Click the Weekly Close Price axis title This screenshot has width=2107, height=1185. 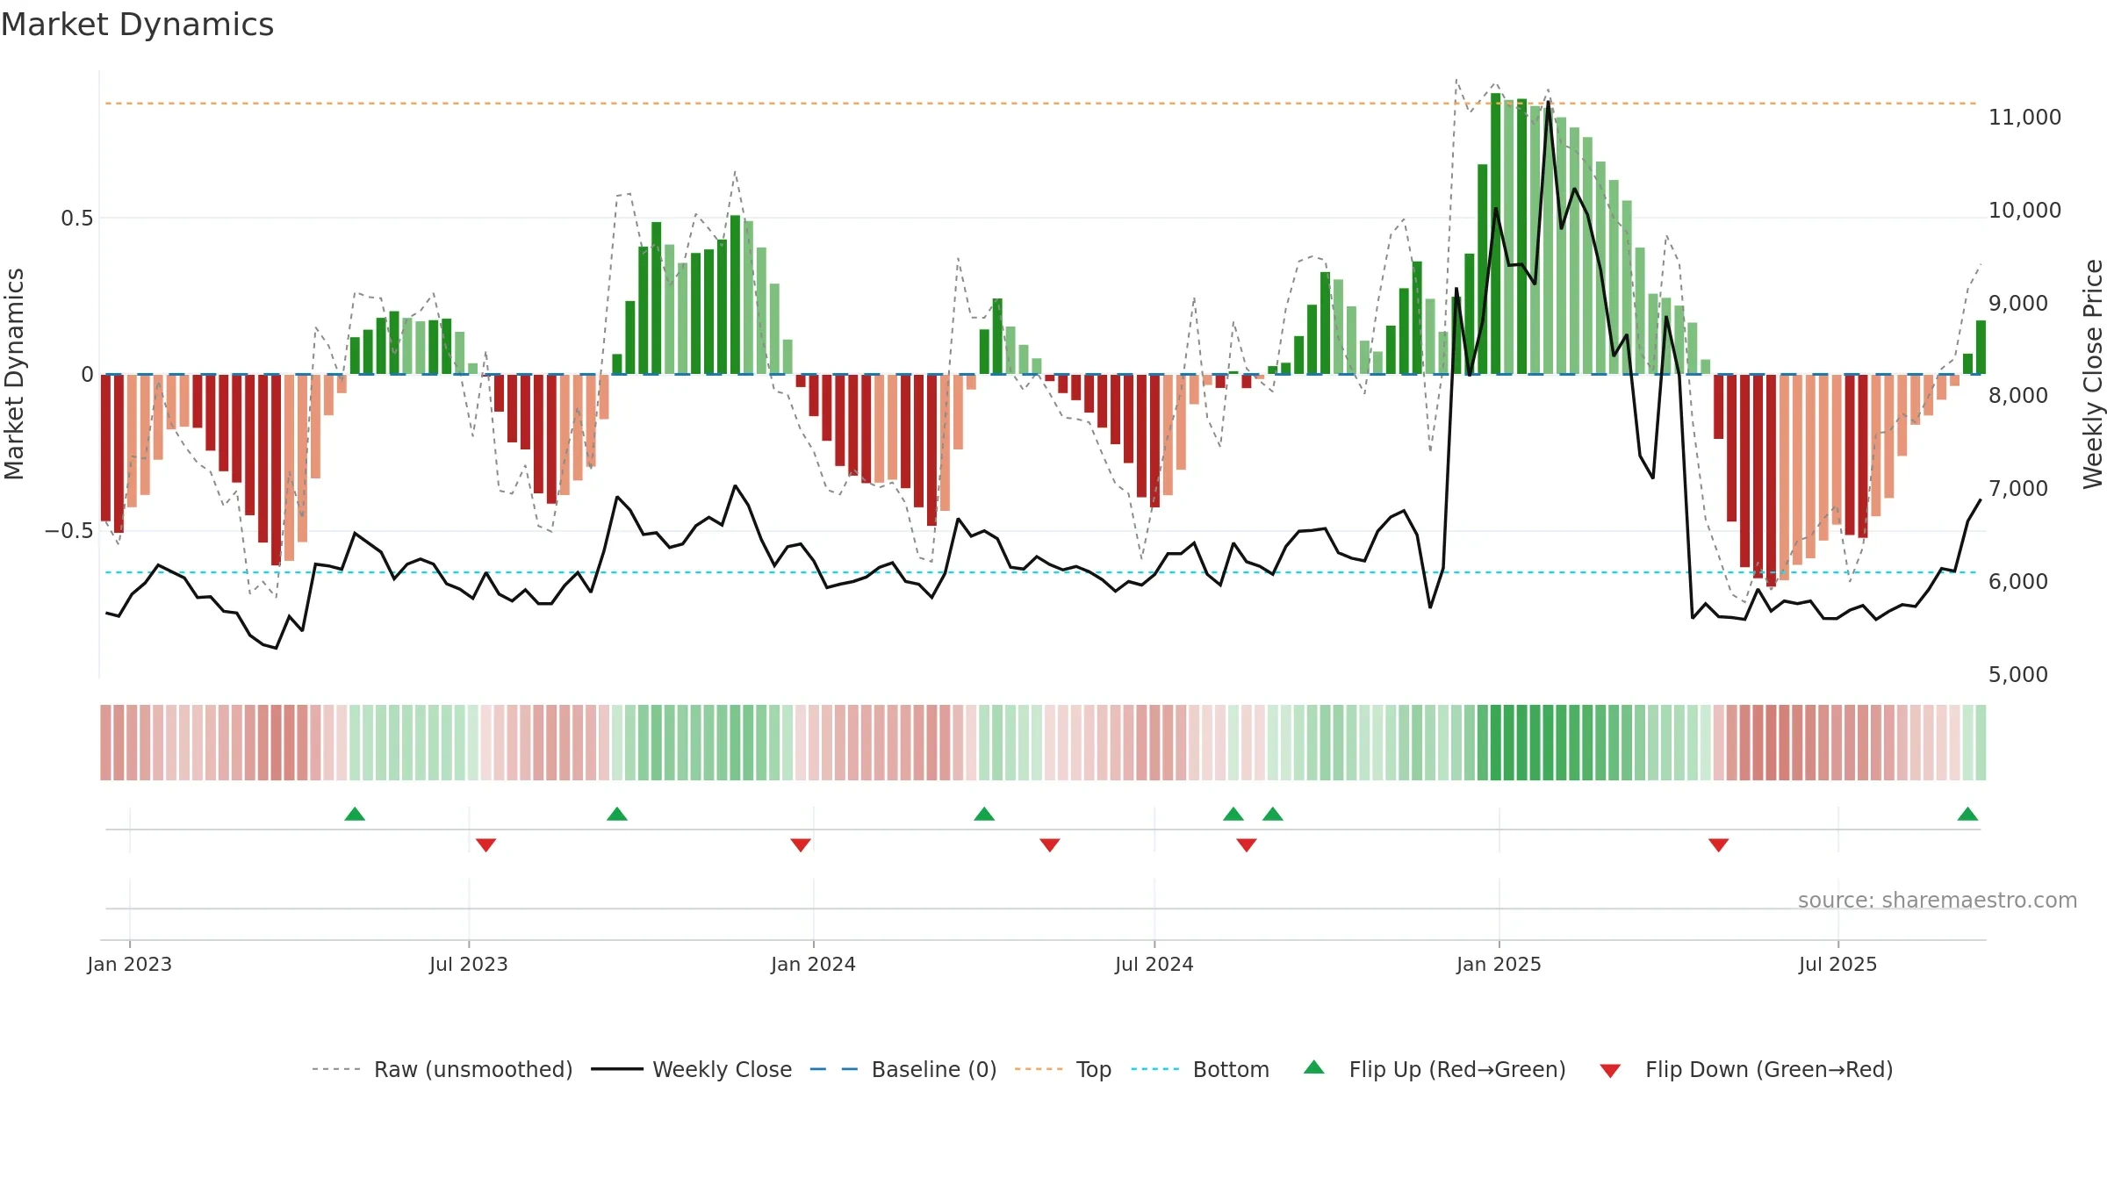2093,374
